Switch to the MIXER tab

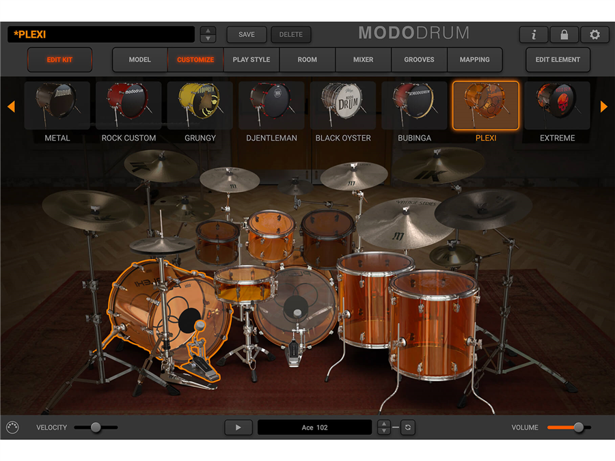click(363, 60)
